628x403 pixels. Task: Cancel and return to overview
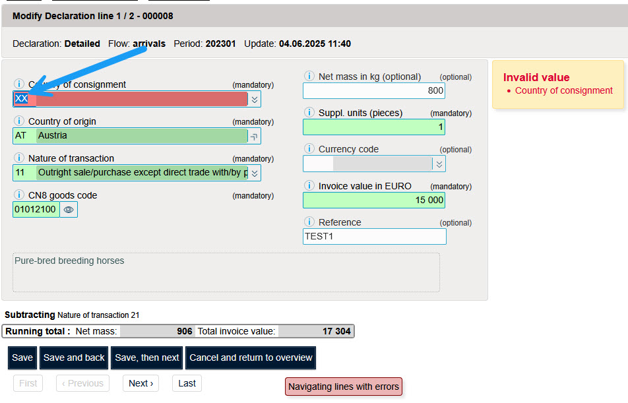[251, 357]
